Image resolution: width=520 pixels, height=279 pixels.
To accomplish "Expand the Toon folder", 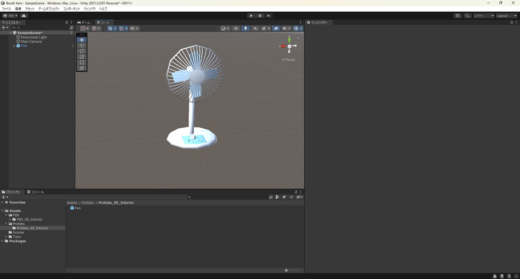I will (6, 236).
